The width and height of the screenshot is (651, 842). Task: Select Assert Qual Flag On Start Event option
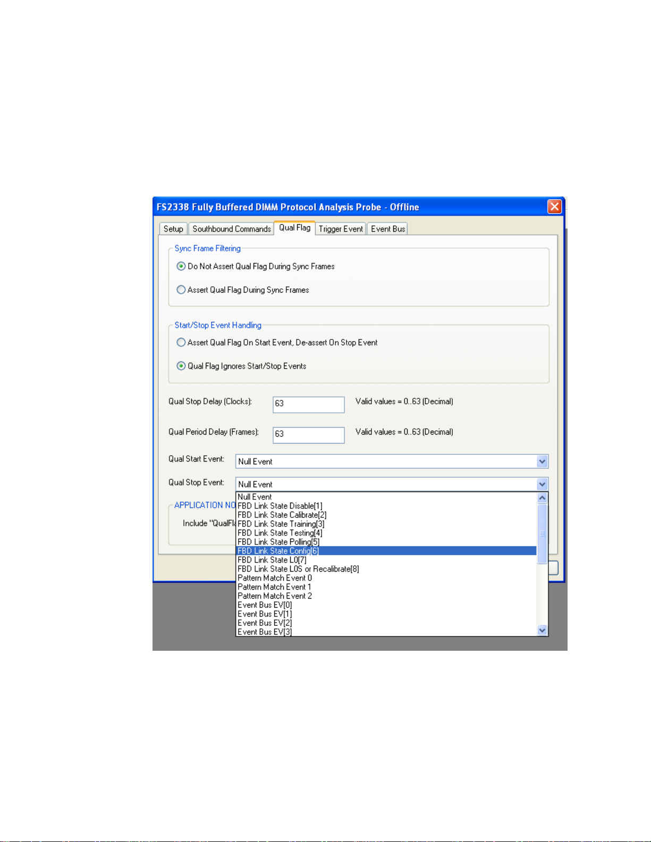(x=277, y=343)
